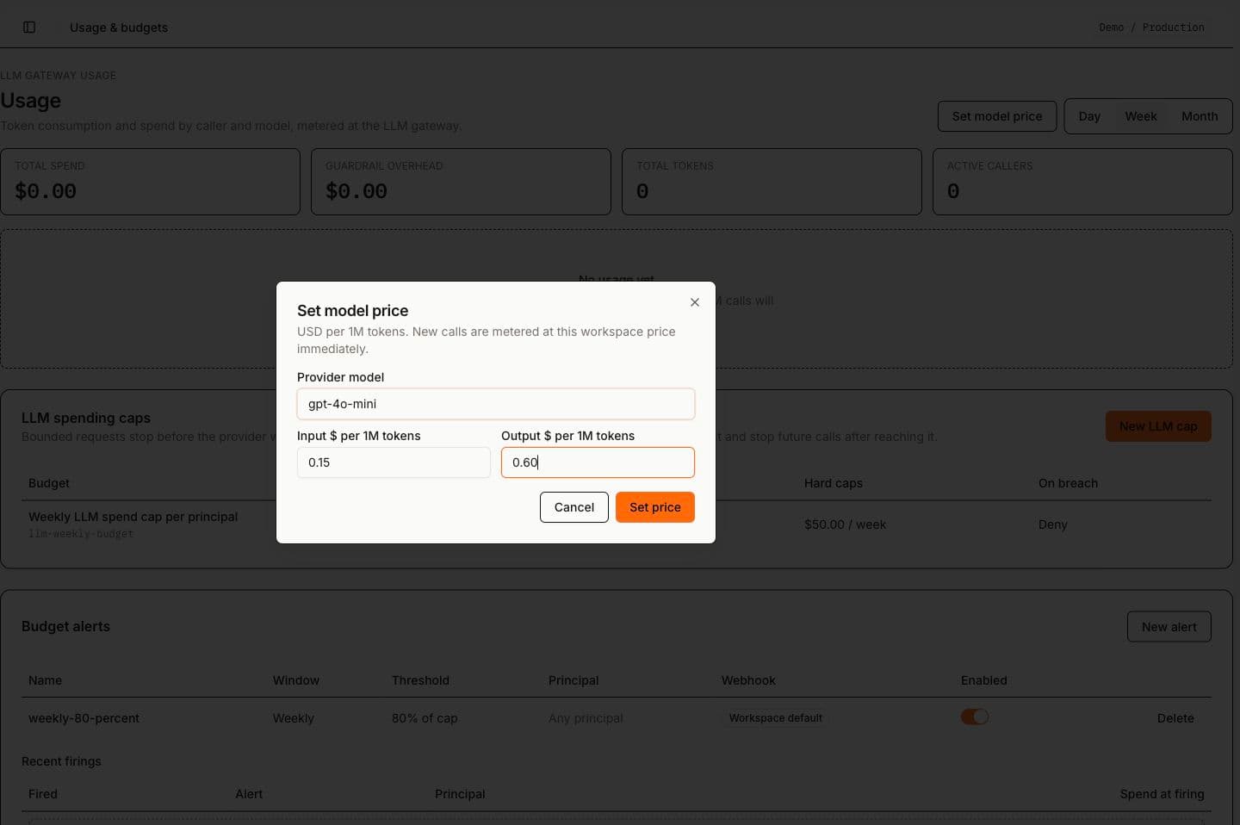Close the Set model price dialog

pos(695,302)
